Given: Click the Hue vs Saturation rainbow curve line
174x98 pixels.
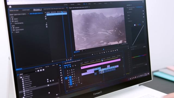Looking at the screenshot, I should tap(139, 56).
